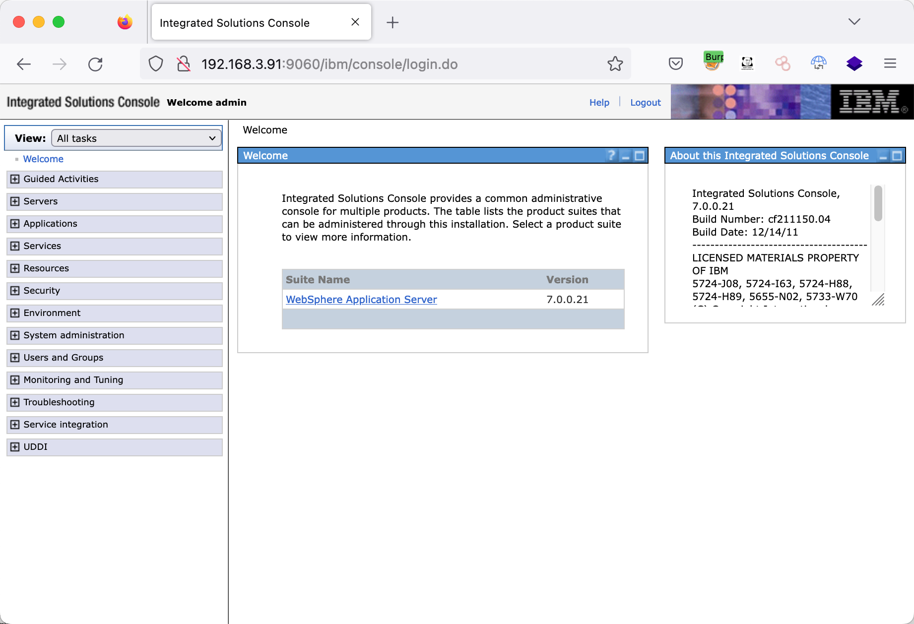
Task: Bookmark this page with the star icon
Action: (x=615, y=64)
